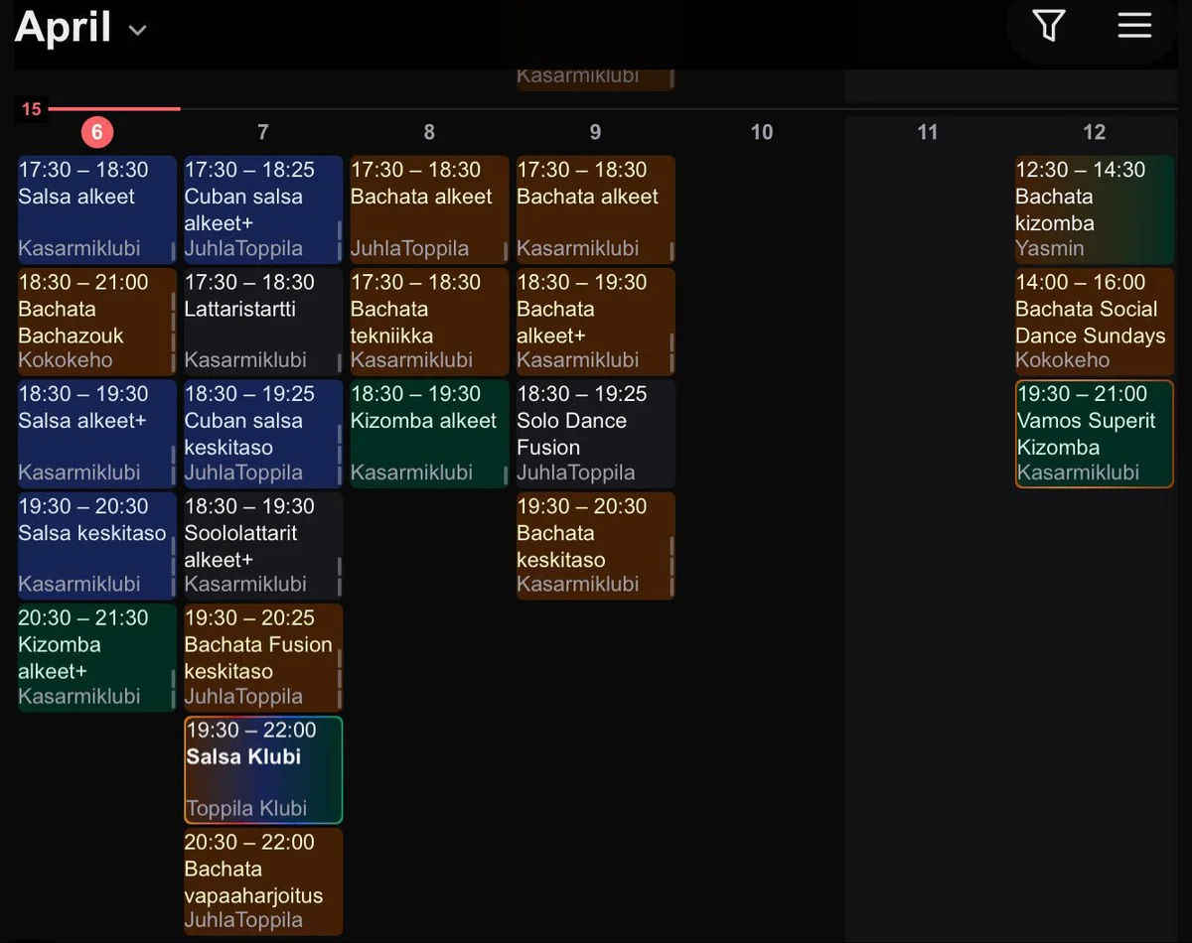Click week 15 number marker

tap(32, 109)
